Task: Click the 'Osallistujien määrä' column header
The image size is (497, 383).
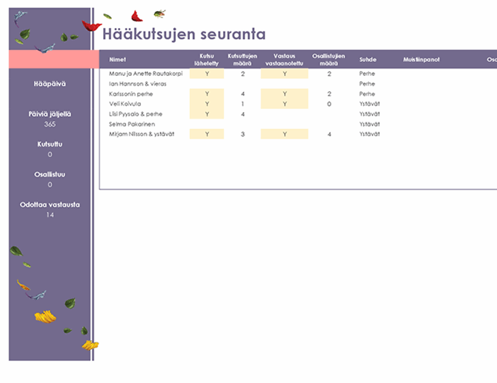Action: [329, 60]
